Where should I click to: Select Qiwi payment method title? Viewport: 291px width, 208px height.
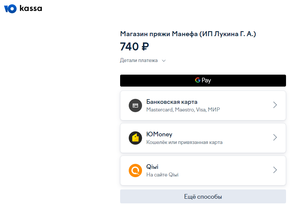152,167
